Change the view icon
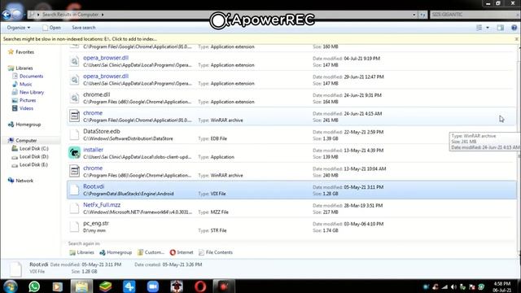 479,28
